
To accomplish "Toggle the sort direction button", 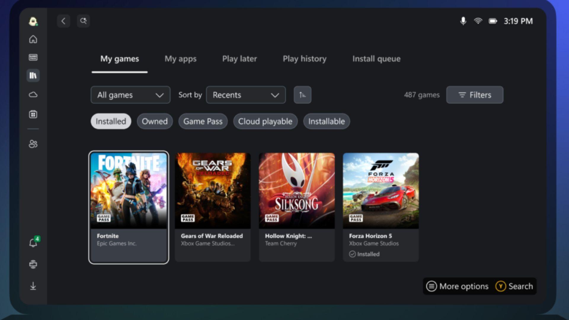I will click(x=302, y=95).
